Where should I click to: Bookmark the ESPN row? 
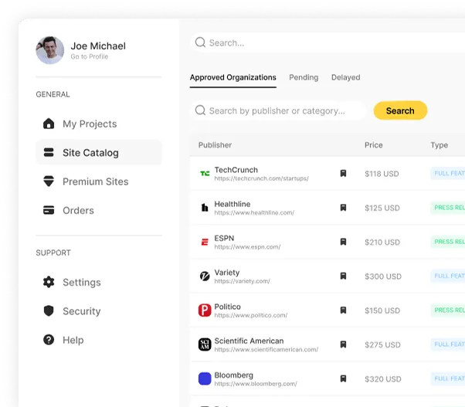click(x=343, y=242)
